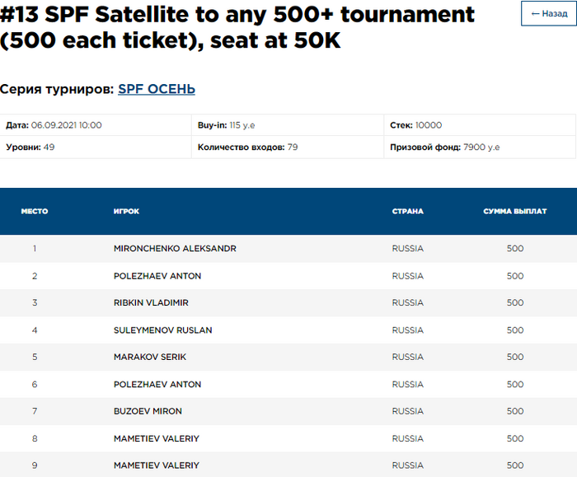Click POLEZHAEV ANTON in sixth place
The width and height of the screenshot is (577, 477).
click(x=157, y=384)
